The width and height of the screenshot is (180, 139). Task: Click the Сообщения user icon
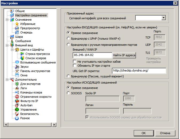tap(12, 41)
